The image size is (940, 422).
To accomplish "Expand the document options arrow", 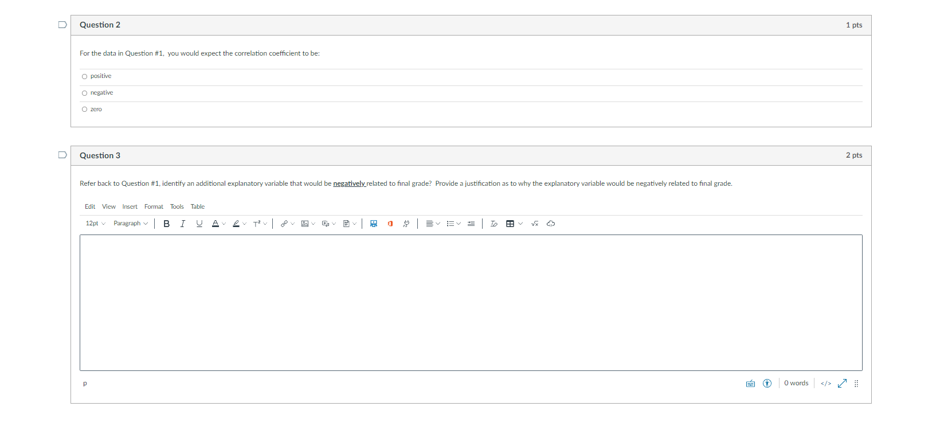I will pos(355,224).
